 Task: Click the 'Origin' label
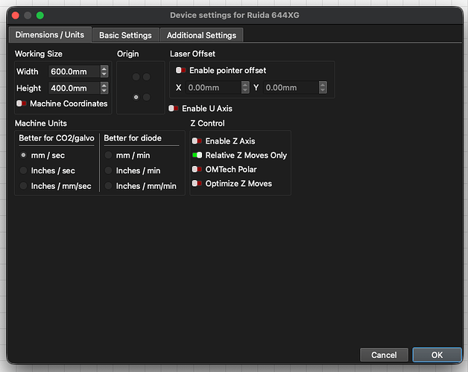pos(127,54)
